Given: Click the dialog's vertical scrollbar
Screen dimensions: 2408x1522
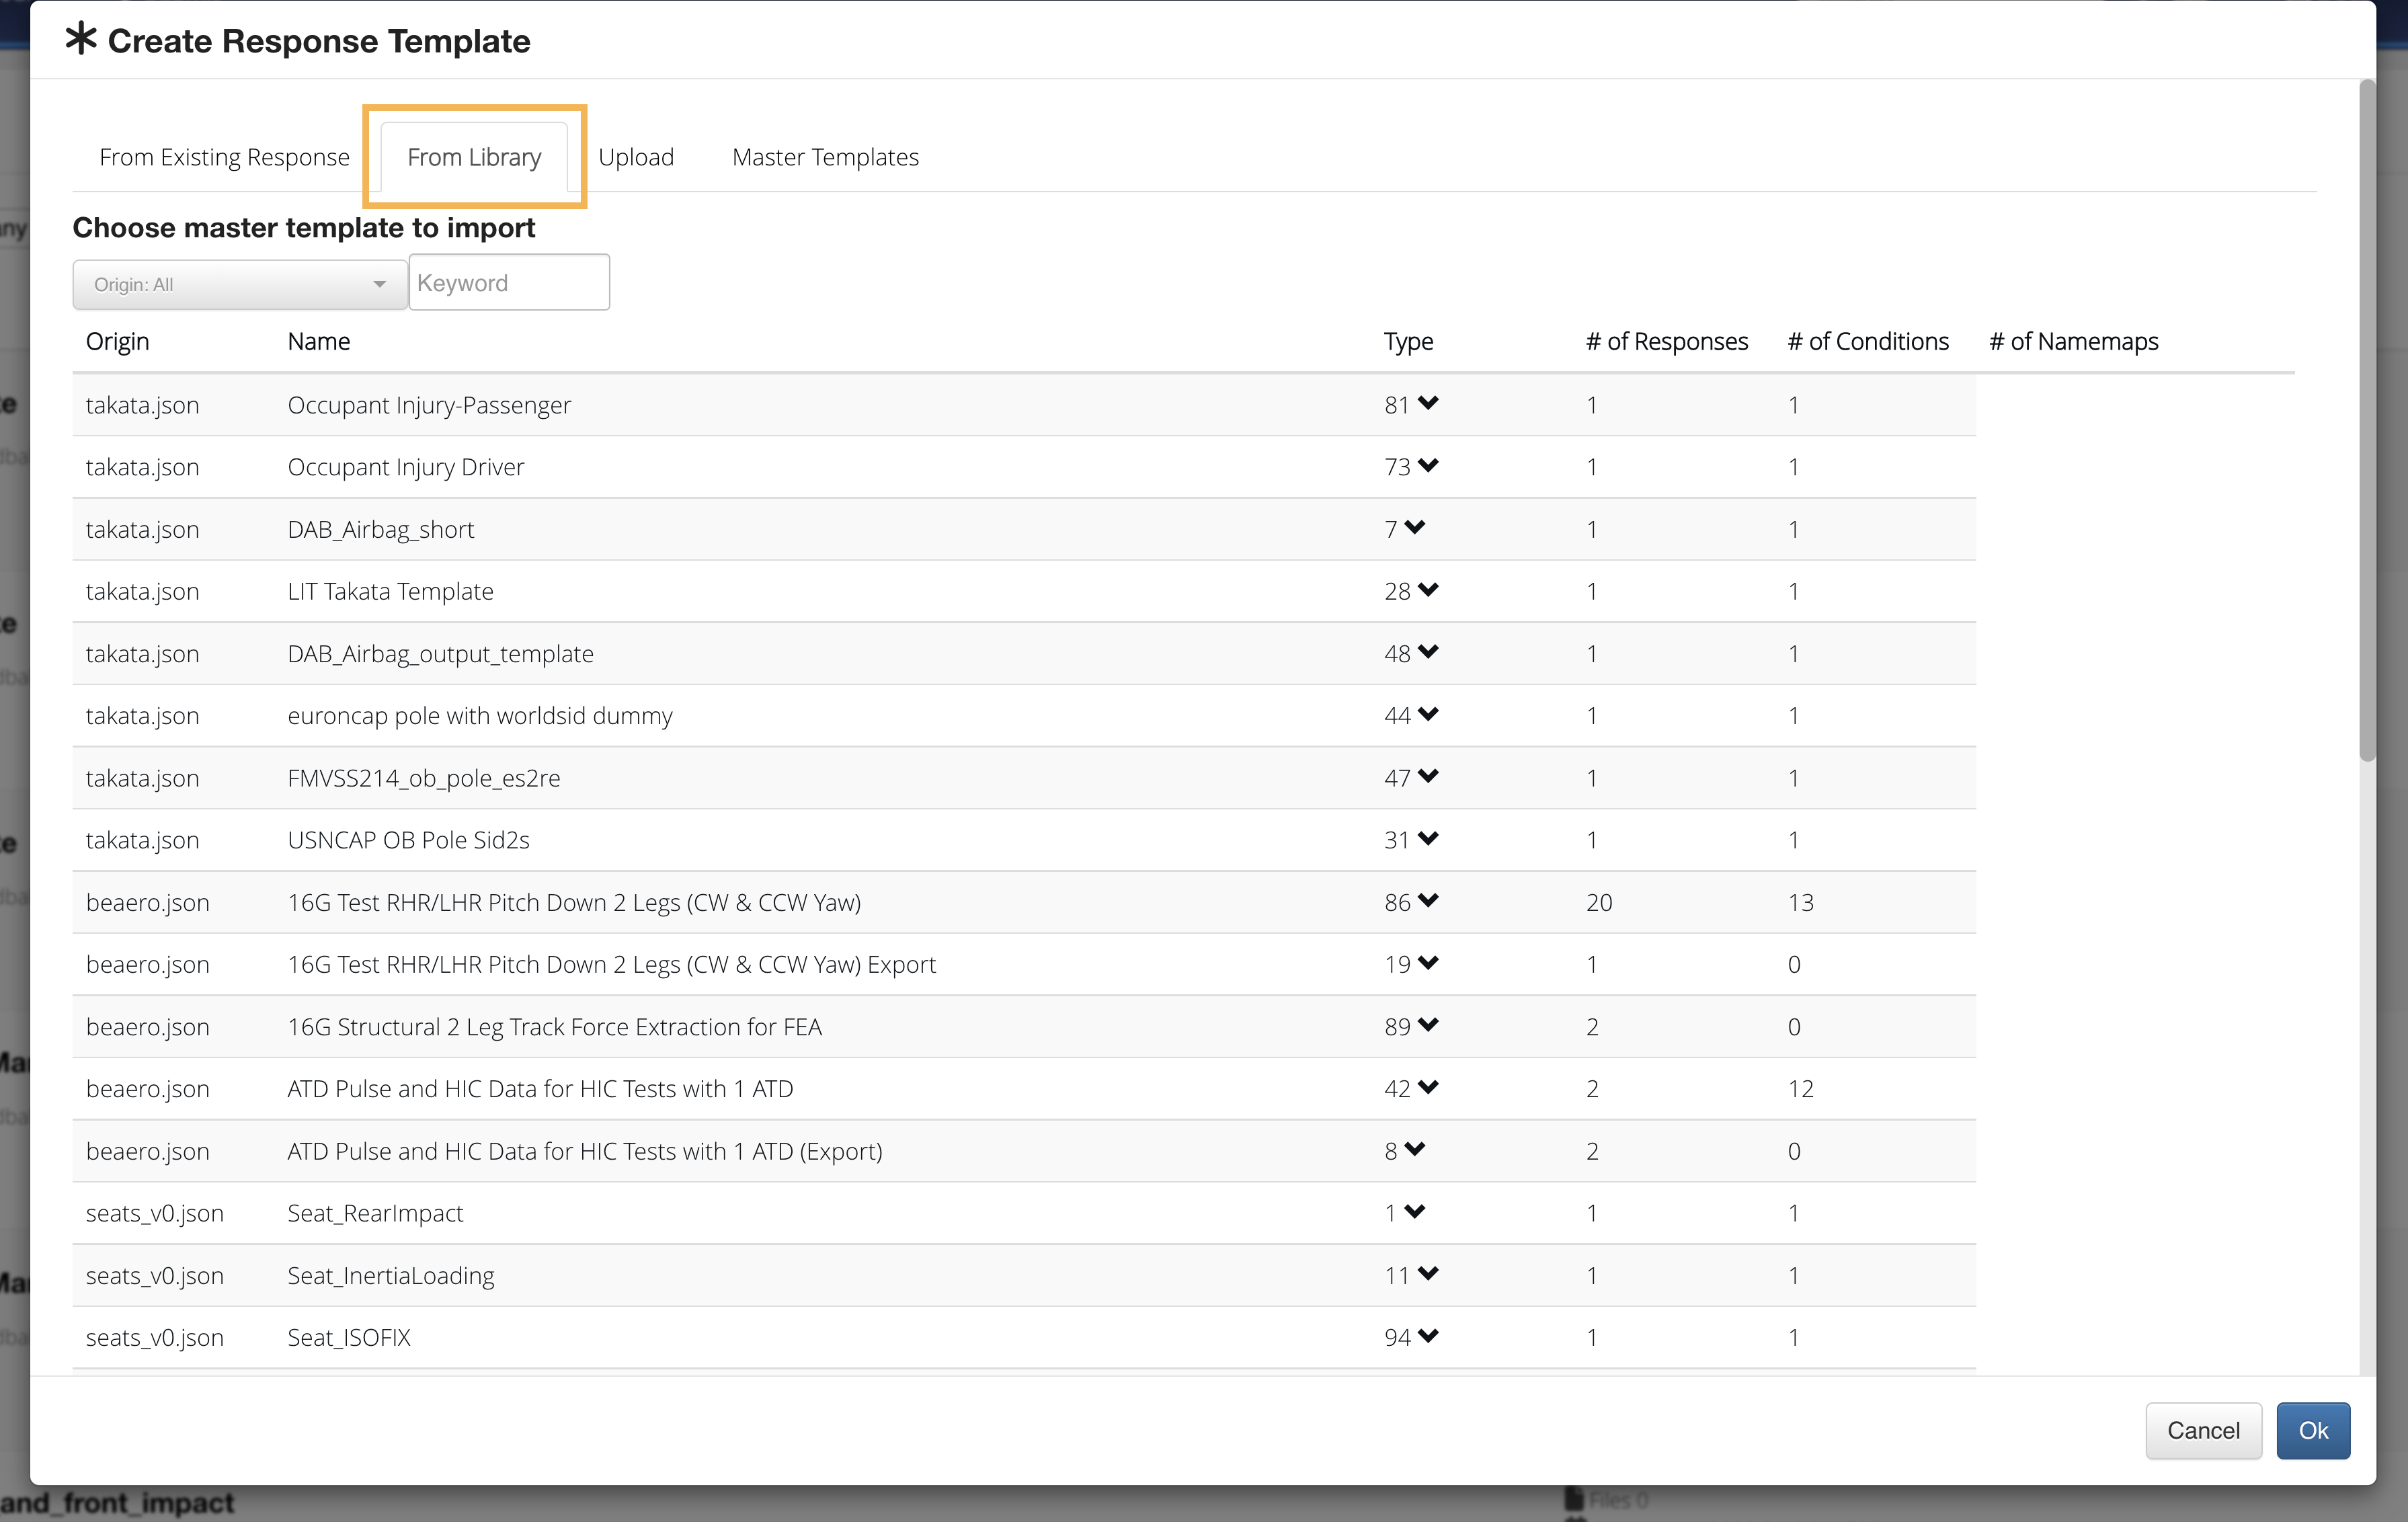Looking at the screenshot, I should tap(2366, 420).
